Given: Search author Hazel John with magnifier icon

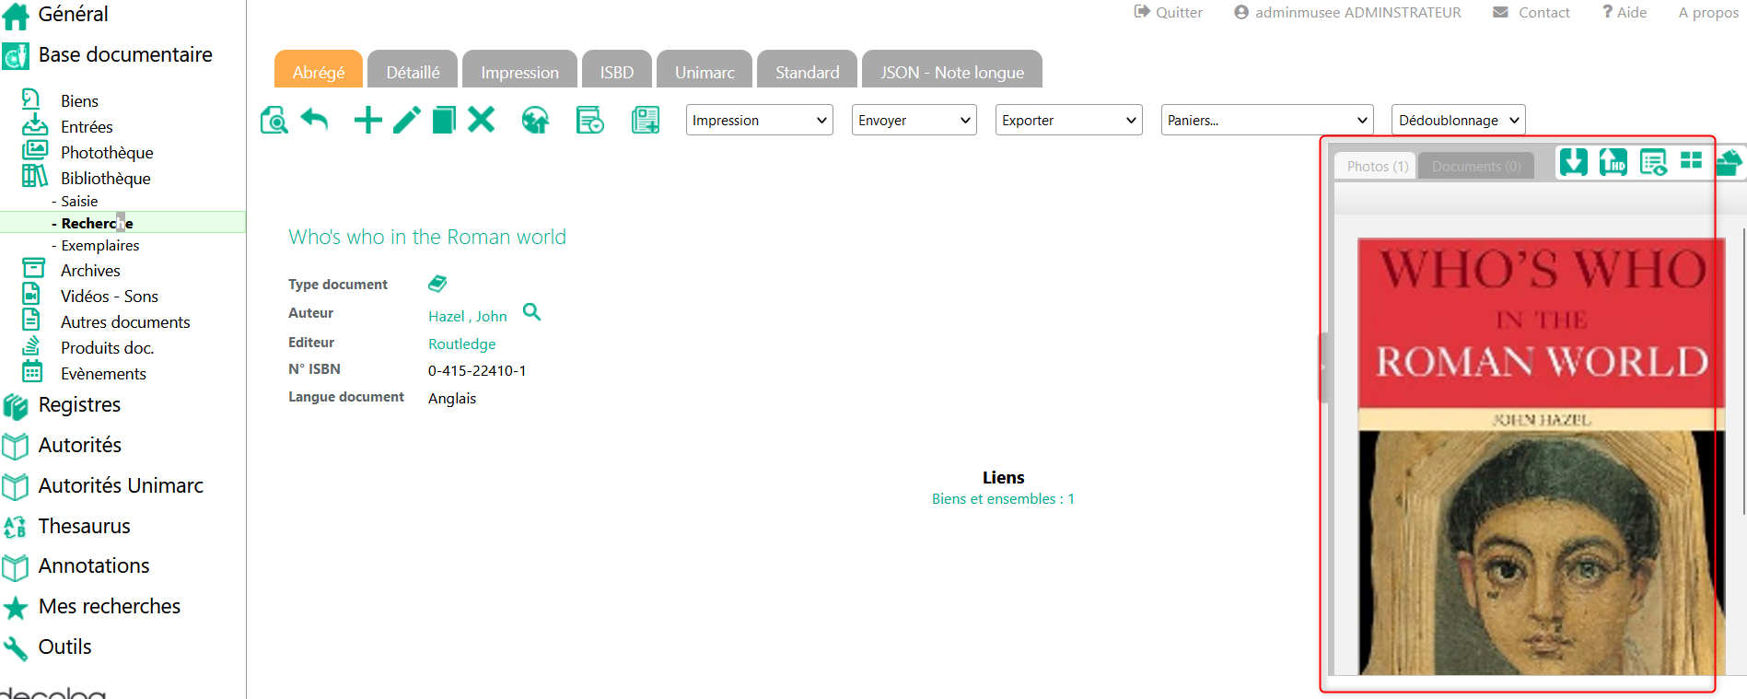Looking at the screenshot, I should [531, 312].
